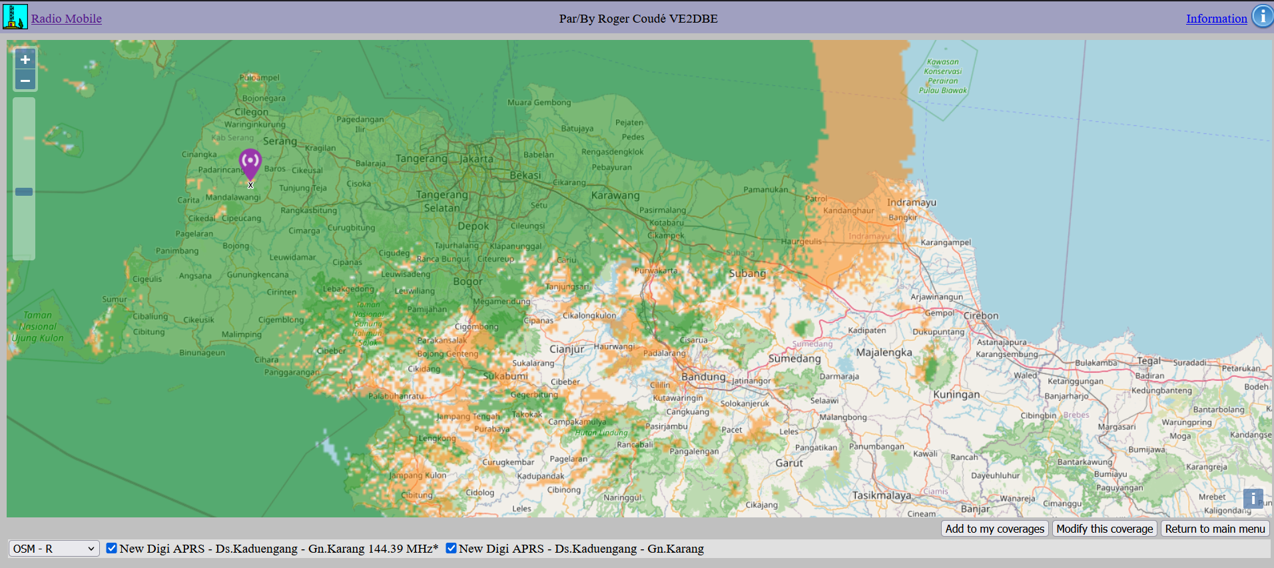Toggle second New Digi APRS checkbox

pyautogui.click(x=452, y=548)
